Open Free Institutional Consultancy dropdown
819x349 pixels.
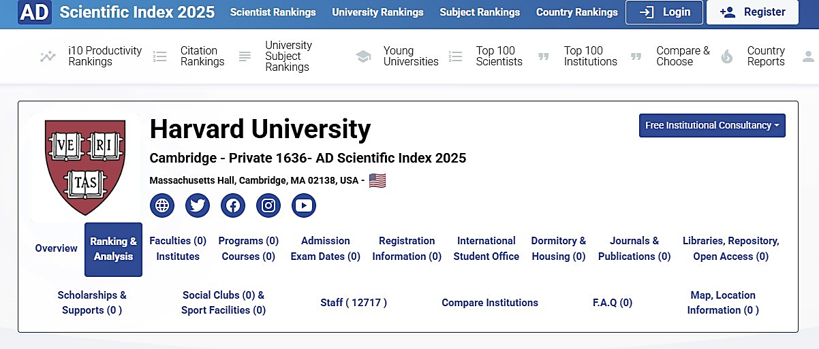click(712, 125)
